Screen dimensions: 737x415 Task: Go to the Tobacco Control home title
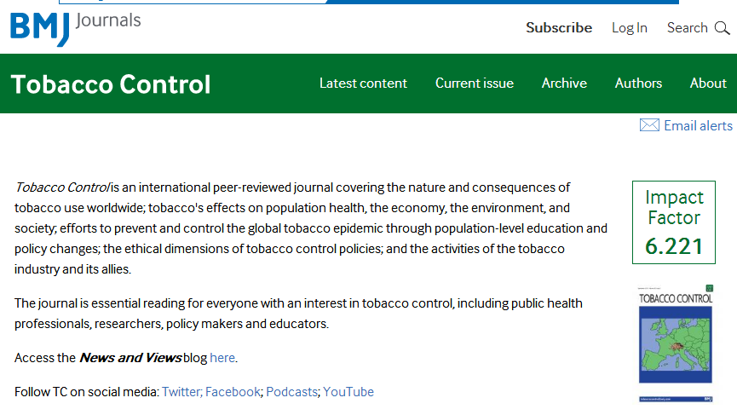[111, 84]
